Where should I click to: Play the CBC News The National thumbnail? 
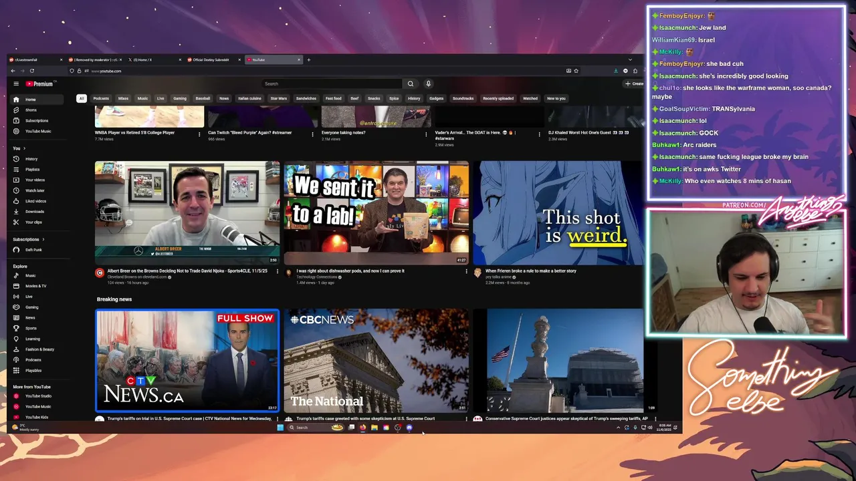(x=377, y=361)
